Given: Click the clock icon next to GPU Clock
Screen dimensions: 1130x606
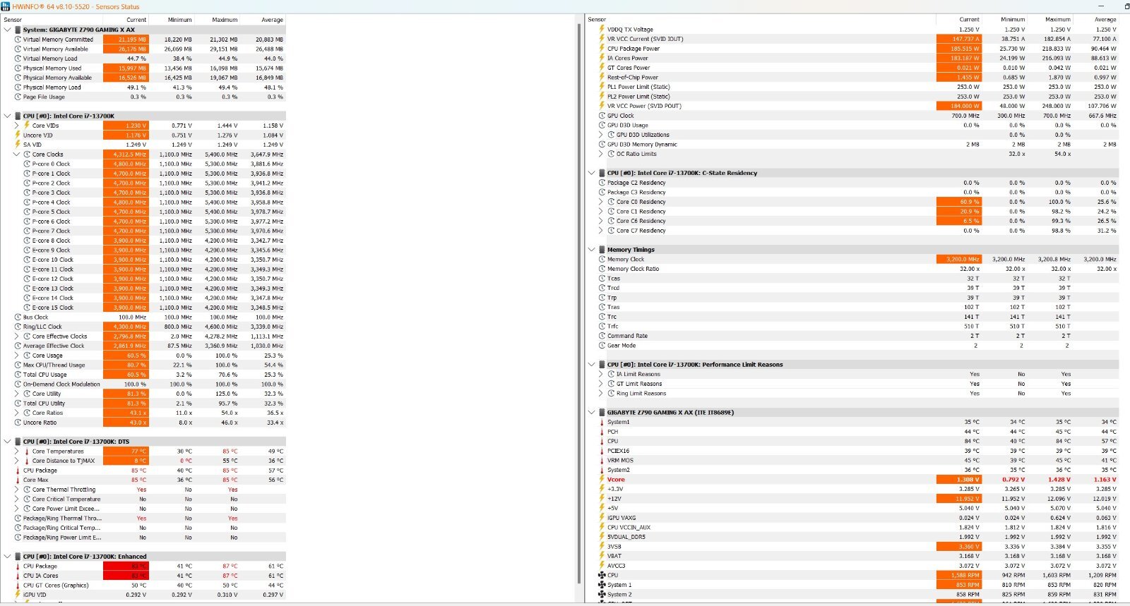Looking at the screenshot, I should (x=602, y=116).
